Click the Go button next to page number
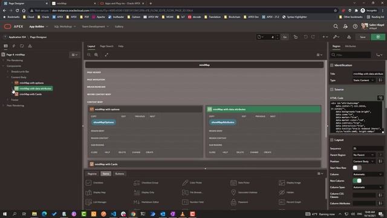 tap(285, 37)
